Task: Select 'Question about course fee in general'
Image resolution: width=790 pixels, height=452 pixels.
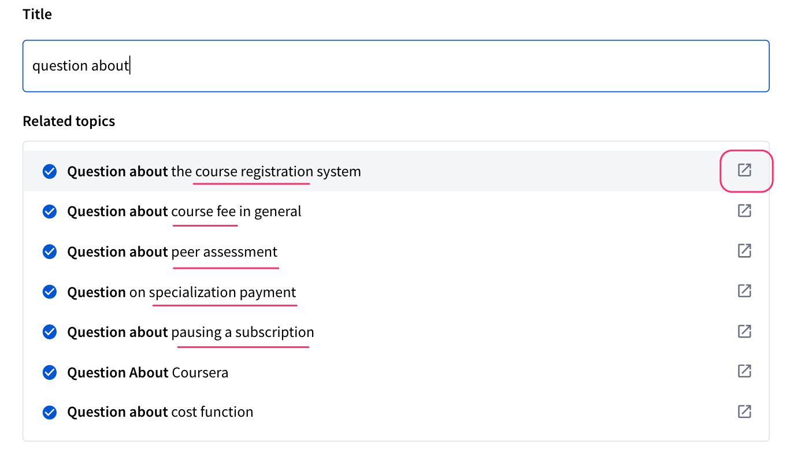Action: pos(184,212)
